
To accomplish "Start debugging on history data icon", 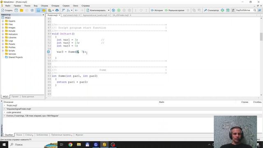I will point(113,10).
